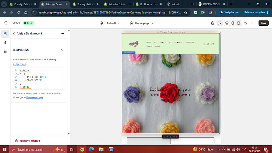Go back from Video Background panel
272x153 pixels.
(x=14, y=34)
